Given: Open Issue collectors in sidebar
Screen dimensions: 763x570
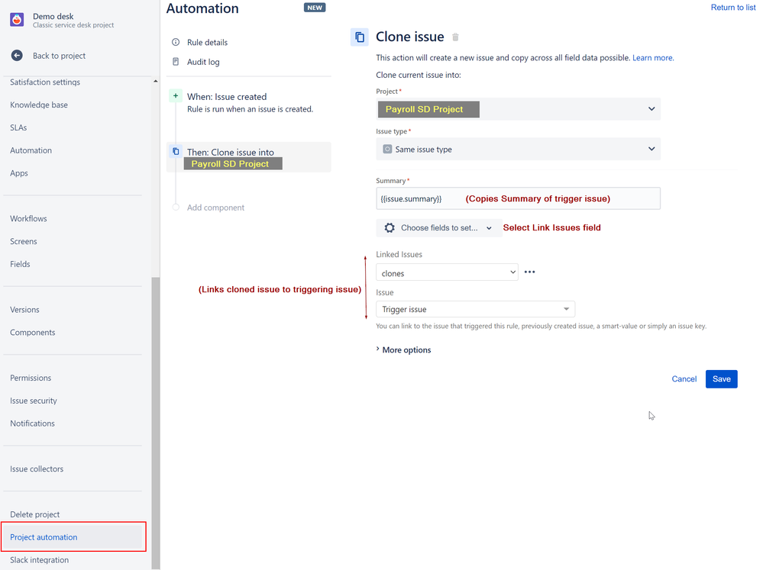Looking at the screenshot, I should [37, 469].
